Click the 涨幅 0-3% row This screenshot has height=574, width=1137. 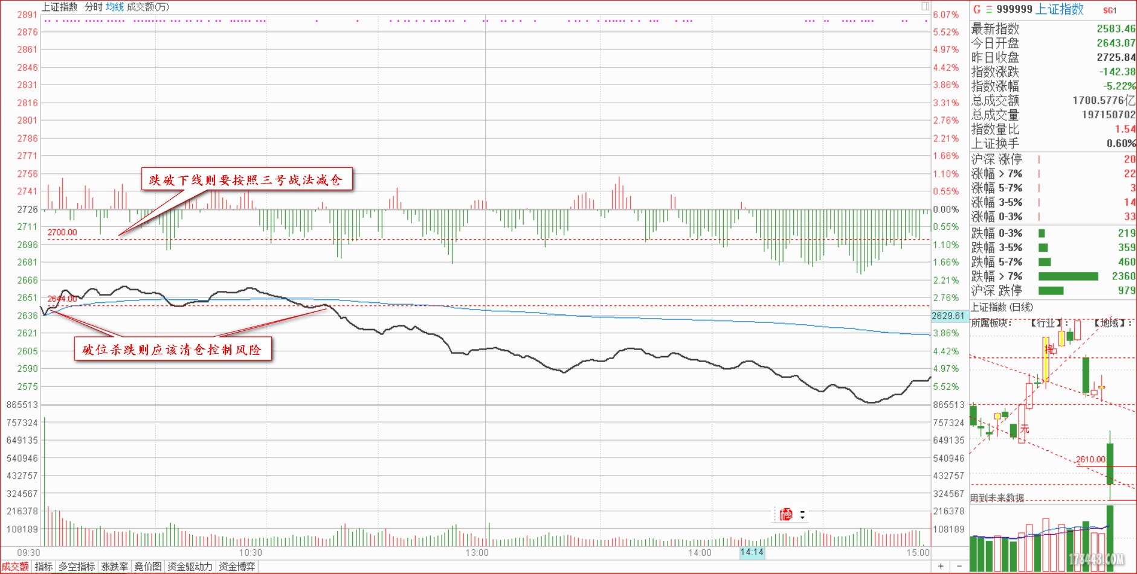pos(1053,217)
